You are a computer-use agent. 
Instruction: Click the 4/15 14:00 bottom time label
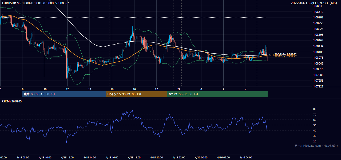point(90,158)
